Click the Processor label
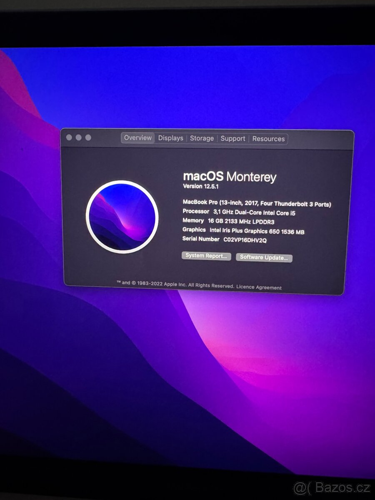The width and height of the screenshot is (375, 500). [x=196, y=212]
